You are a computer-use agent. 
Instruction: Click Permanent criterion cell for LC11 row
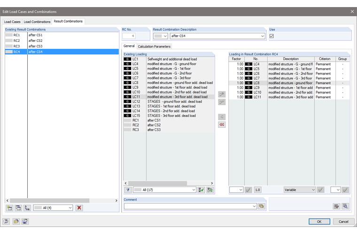point(325,97)
